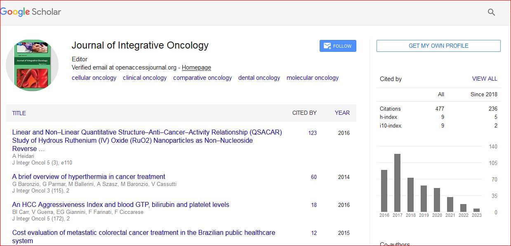This screenshot has width=511, height=246.
Task: Click the Google Scholar logo
Action: click(x=31, y=12)
